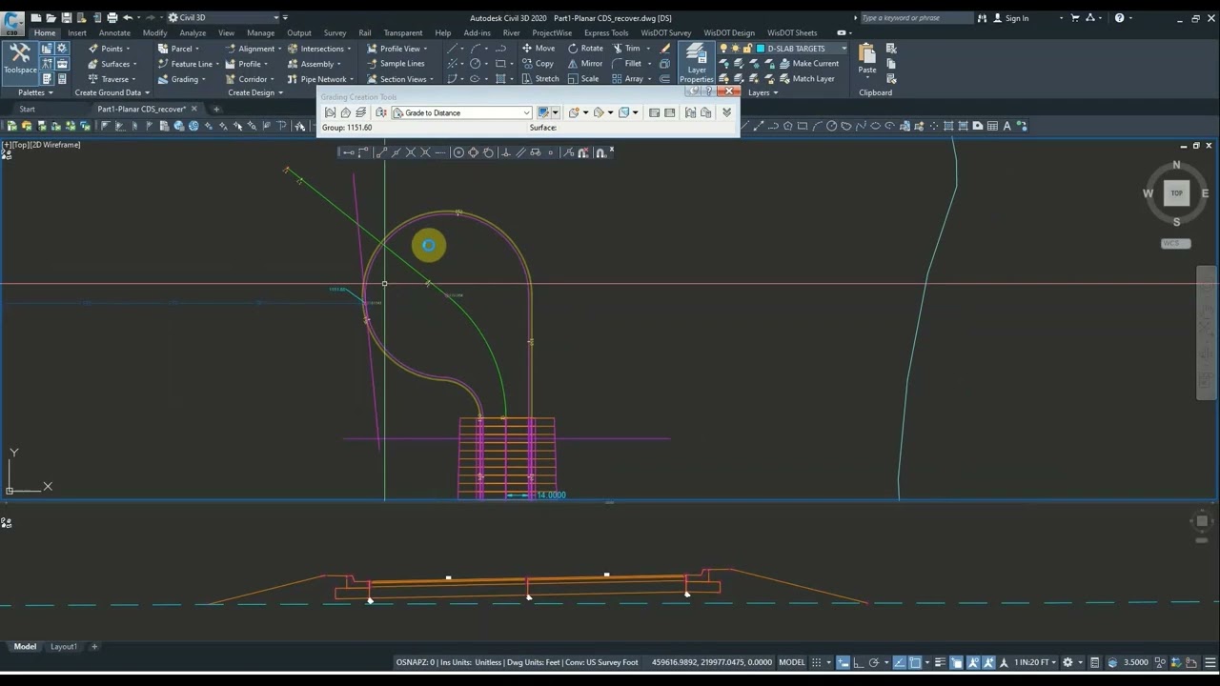The image size is (1220, 686).
Task: Toggle grid display in status bar
Action: [816, 662]
